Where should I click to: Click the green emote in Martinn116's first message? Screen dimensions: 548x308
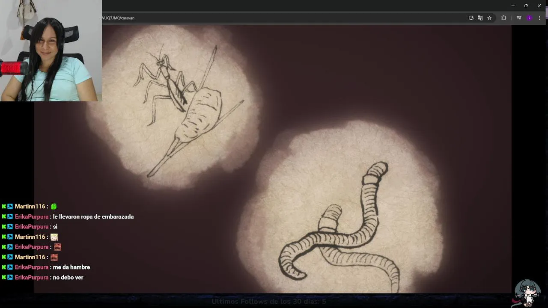pos(54,207)
